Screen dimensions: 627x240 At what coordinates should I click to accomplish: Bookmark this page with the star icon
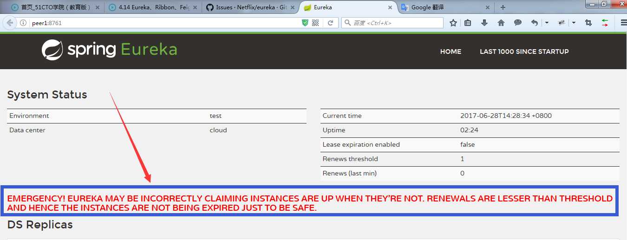453,23
